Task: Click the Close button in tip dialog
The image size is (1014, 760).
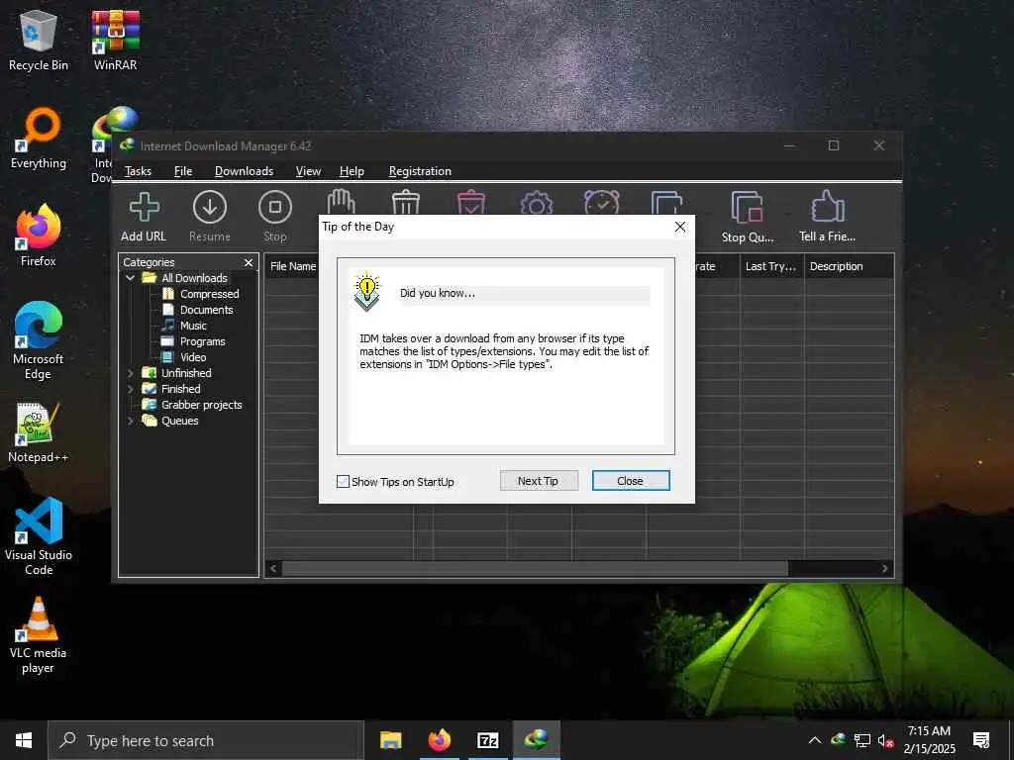Action: (x=631, y=481)
